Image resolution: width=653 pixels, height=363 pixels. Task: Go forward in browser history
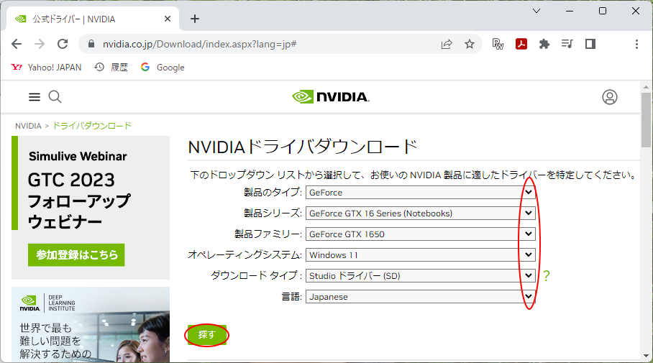pyautogui.click(x=40, y=44)
